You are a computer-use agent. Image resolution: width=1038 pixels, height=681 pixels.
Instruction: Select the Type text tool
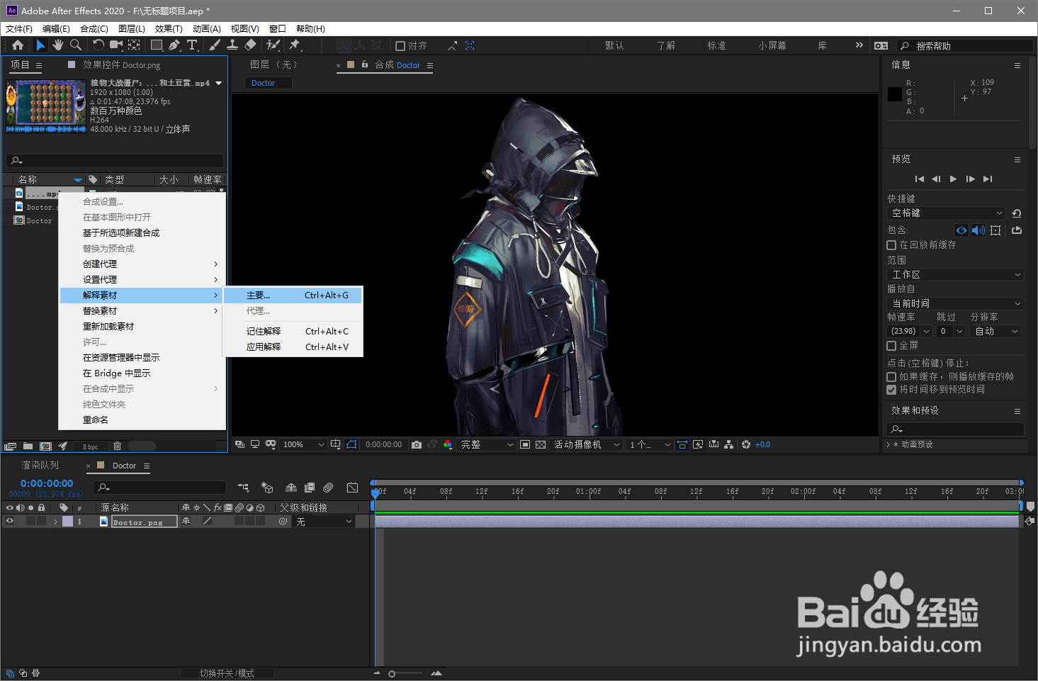click(x=192, y=45)
